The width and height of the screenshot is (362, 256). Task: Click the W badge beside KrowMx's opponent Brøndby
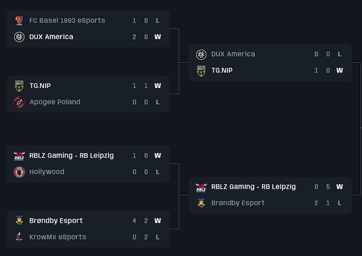(157, 220)
